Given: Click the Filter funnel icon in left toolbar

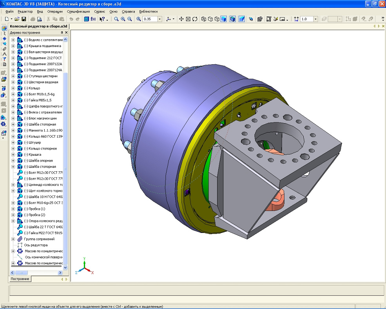Looking at the screenshot, I should pyautogui.click(x=4, y=59).
